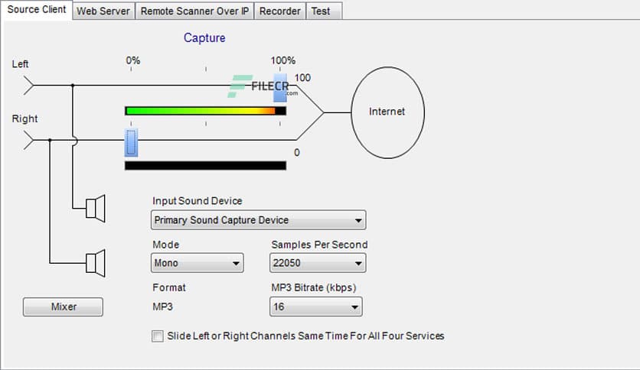Click the Left channel volume slider handle
The width and height of the screenshot is (640, 370).
pos(280,86)
